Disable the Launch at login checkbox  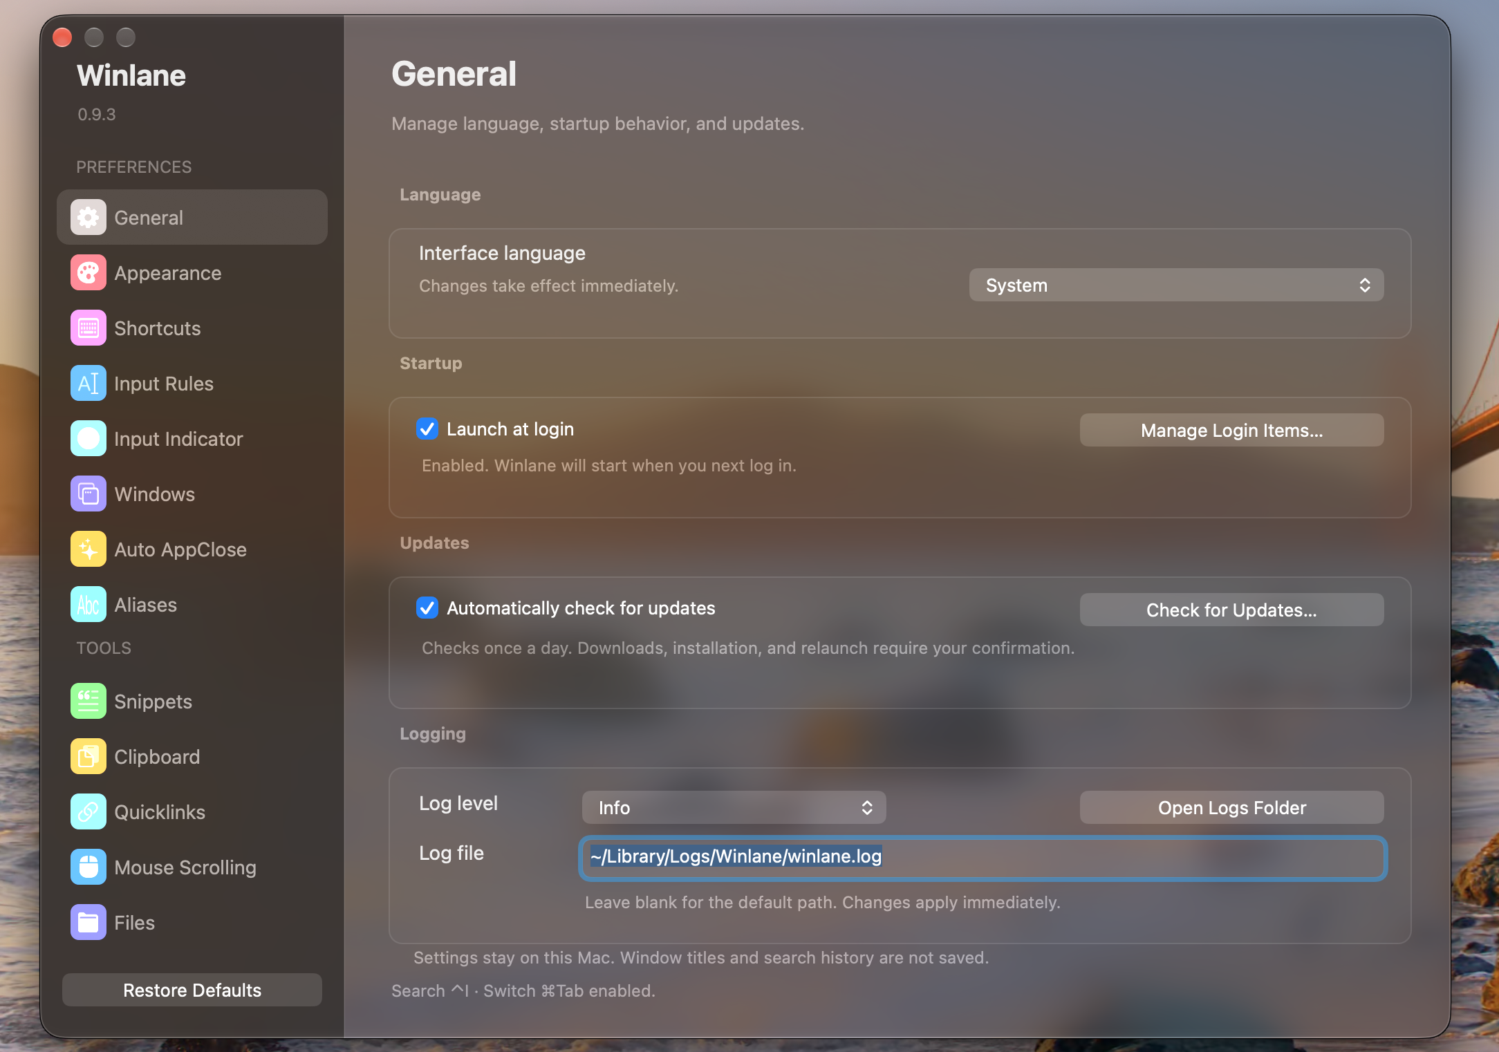427,429
